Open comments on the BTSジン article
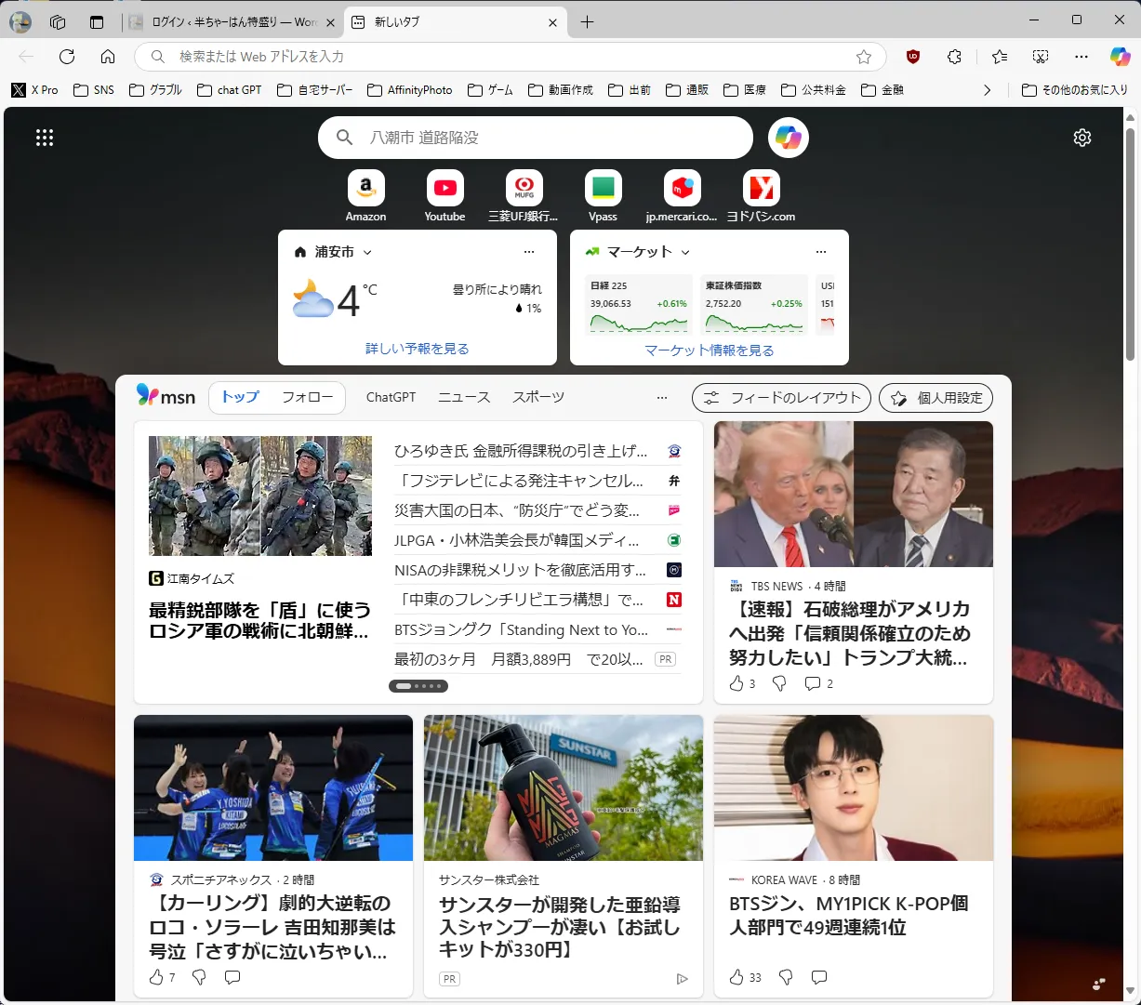 (819, 977)
